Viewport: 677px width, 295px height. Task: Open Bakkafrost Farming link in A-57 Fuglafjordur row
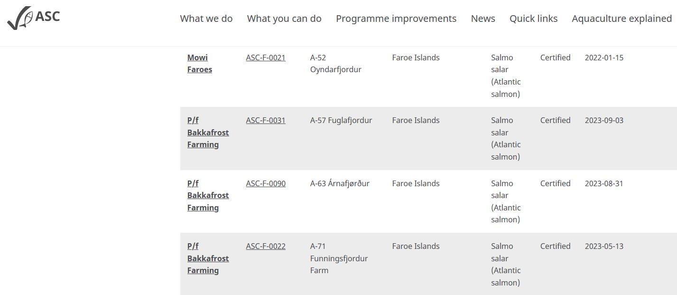[208, 133]
